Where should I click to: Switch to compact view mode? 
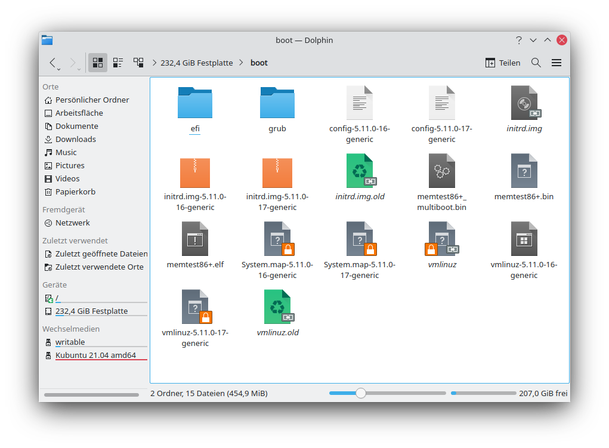coord(118,63)
